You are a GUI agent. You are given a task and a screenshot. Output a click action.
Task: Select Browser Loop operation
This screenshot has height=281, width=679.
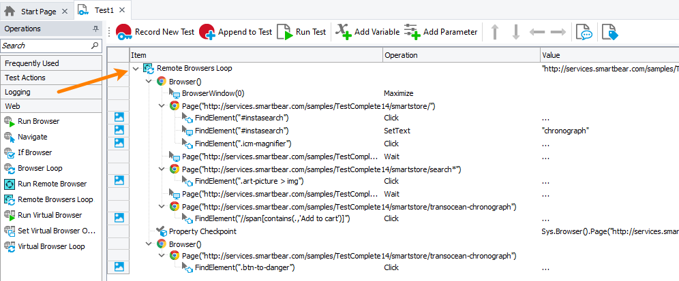click(33, 168)
